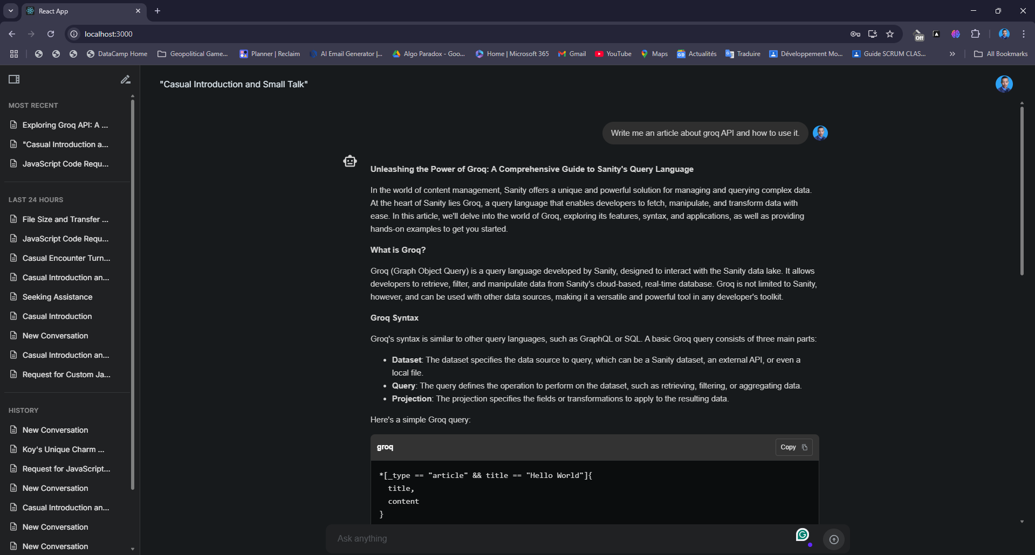Open the browser extensions puzzle icon
The height and width of the screenshot is (555, 1035).
976,34
